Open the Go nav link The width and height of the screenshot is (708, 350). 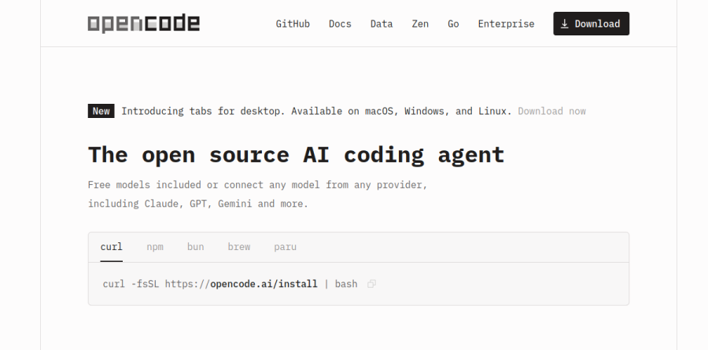[453, 24]
